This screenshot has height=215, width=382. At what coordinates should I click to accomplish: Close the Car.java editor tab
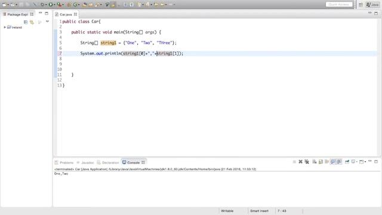76,14
